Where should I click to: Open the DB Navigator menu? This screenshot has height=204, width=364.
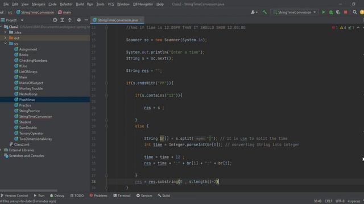pos(143,4)
